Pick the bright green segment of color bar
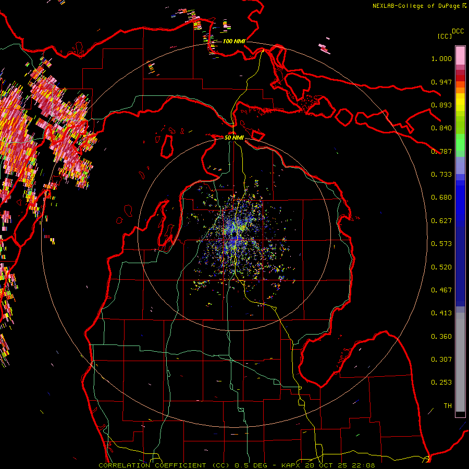This screenshot has width=469, height=469. click(x=460, y=142)
